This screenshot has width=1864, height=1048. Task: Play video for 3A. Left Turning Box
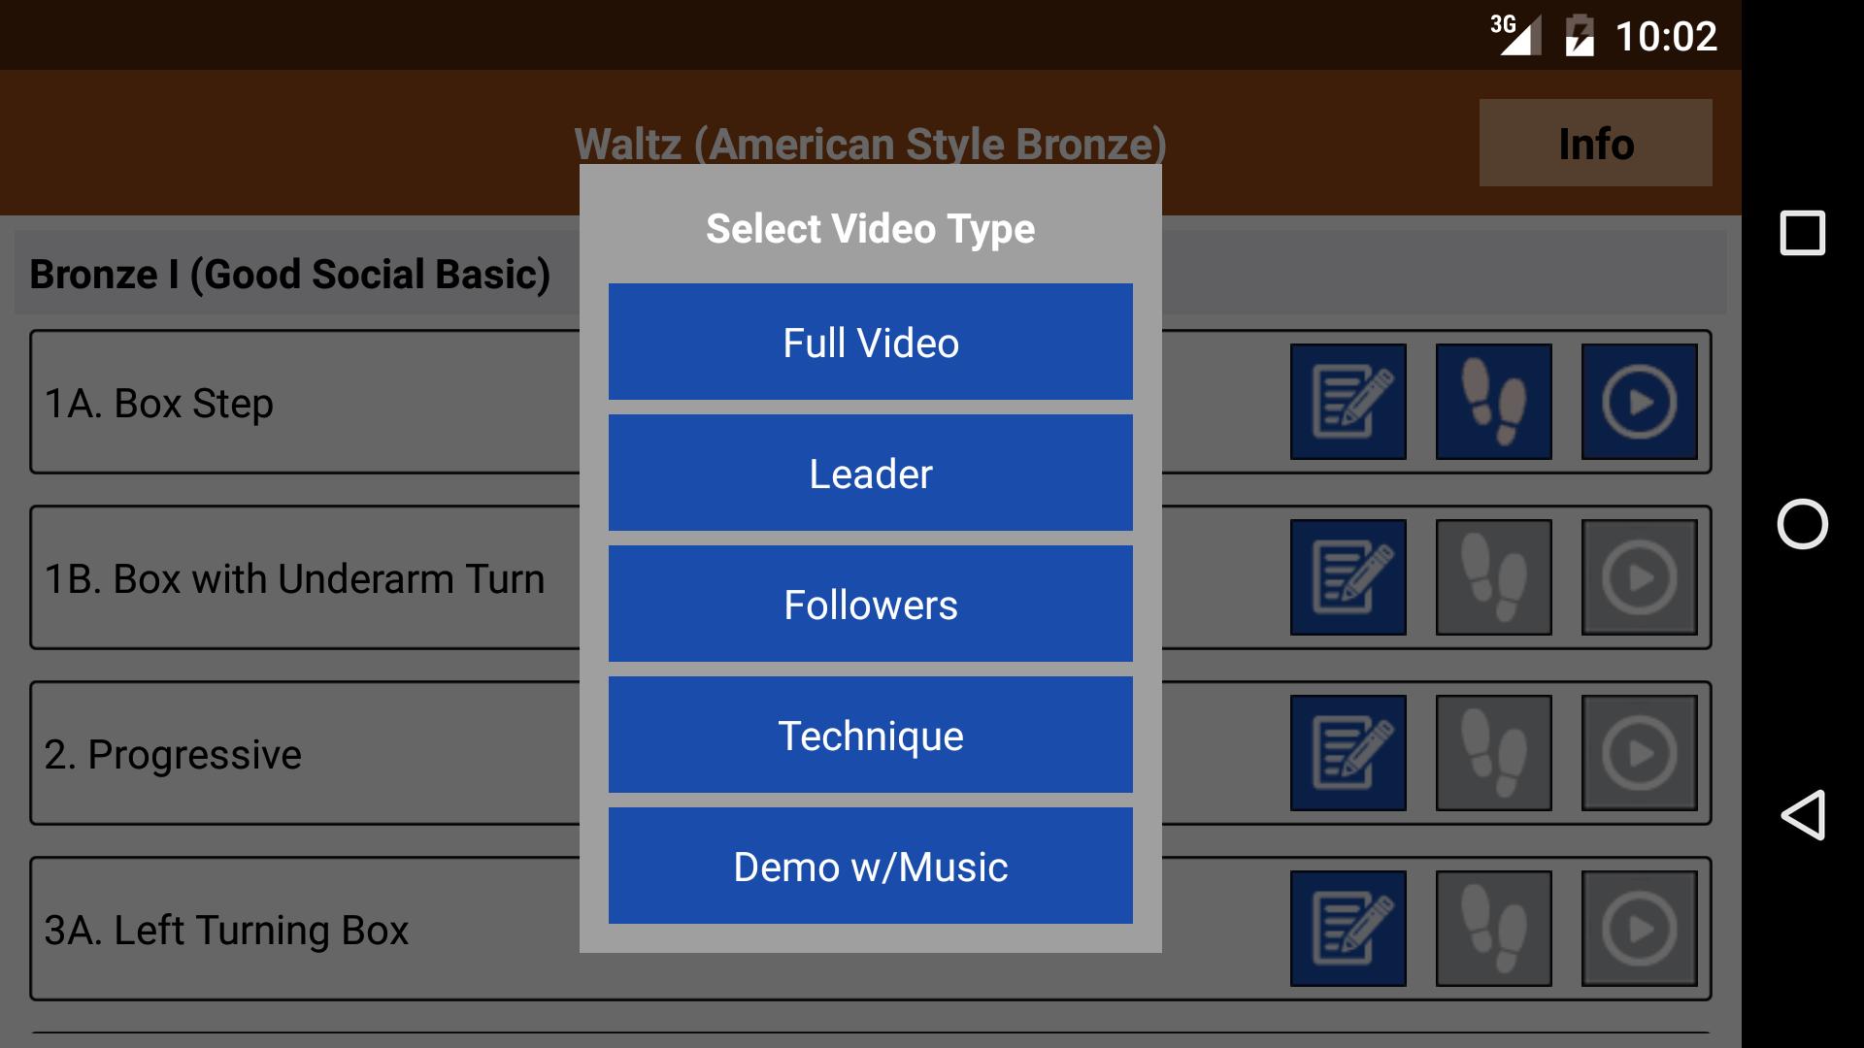point(1639,929)
